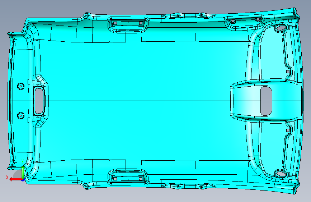Click the red X axis arrow on triad
The width and height of the screenshot is (311, 202).
point(16,179)
